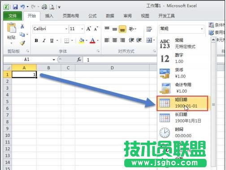Toggle italic formatting

pyautogui.click(x=44, y=40)
